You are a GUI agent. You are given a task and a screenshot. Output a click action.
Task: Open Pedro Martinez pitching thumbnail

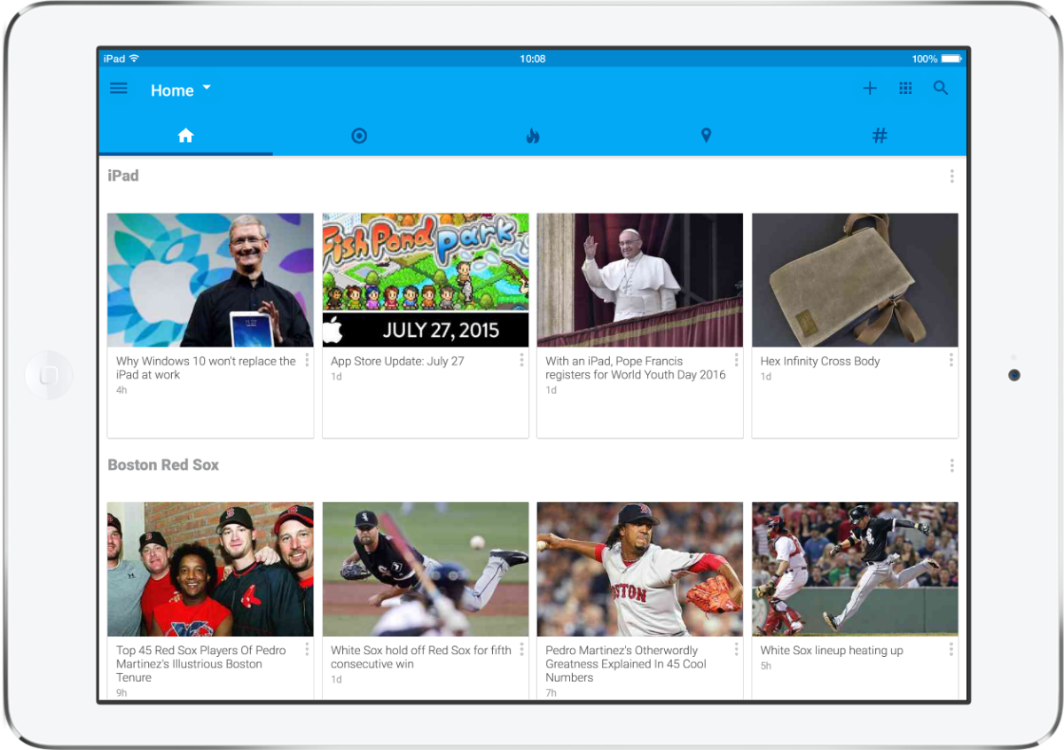(640, 569)
